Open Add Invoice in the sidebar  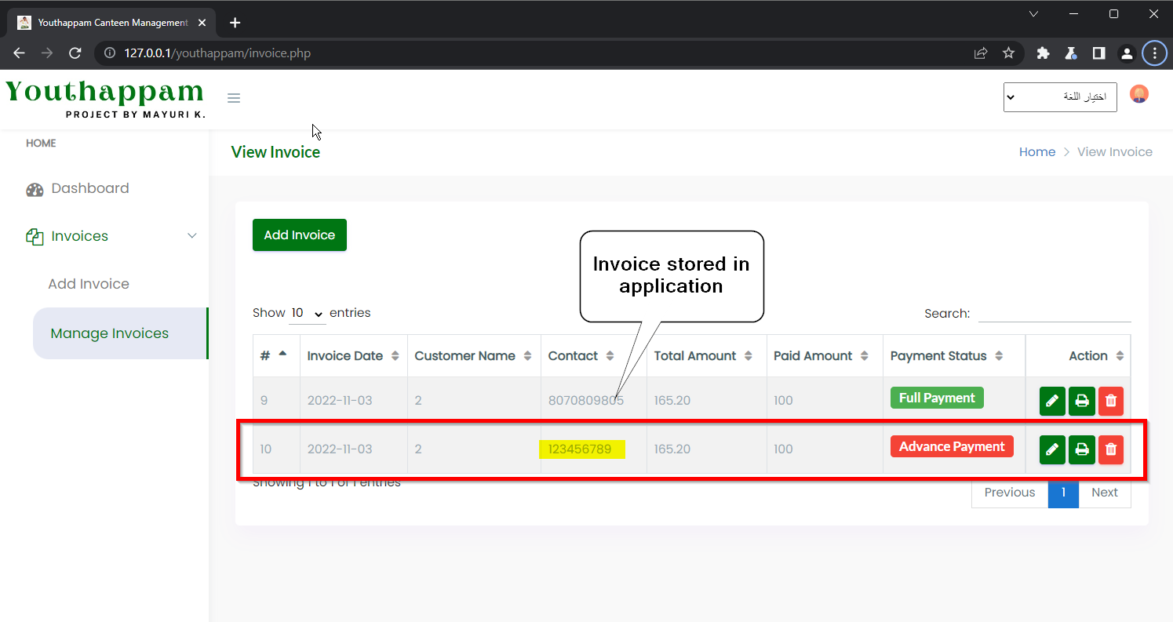pyautogui.click(x=89, y=284)
